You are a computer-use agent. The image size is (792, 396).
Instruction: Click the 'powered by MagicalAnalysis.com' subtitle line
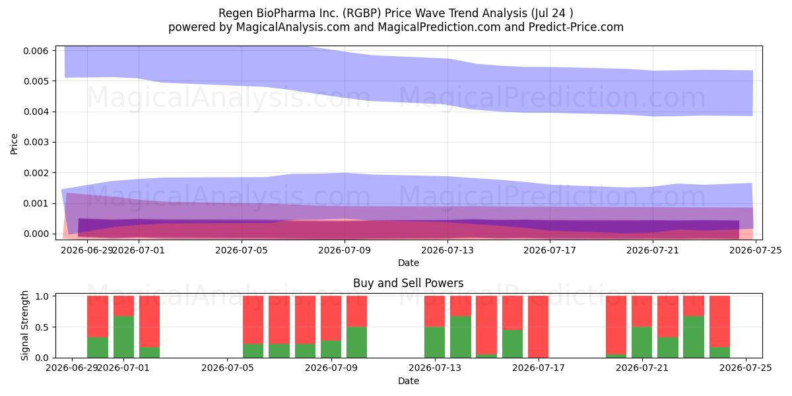coord(396,27)
